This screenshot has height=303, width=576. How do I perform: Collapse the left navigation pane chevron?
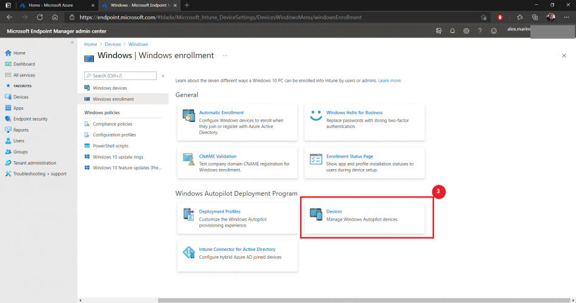[x=72, y=42]
